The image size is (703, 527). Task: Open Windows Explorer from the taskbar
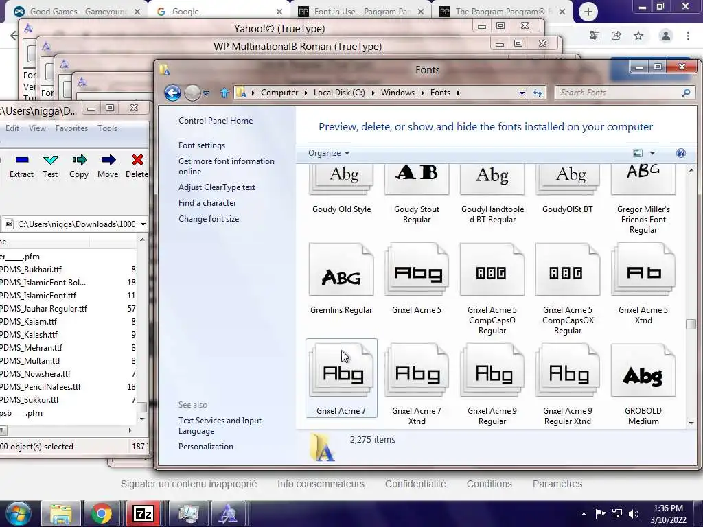pyautogui.click(x=61, y=513)
